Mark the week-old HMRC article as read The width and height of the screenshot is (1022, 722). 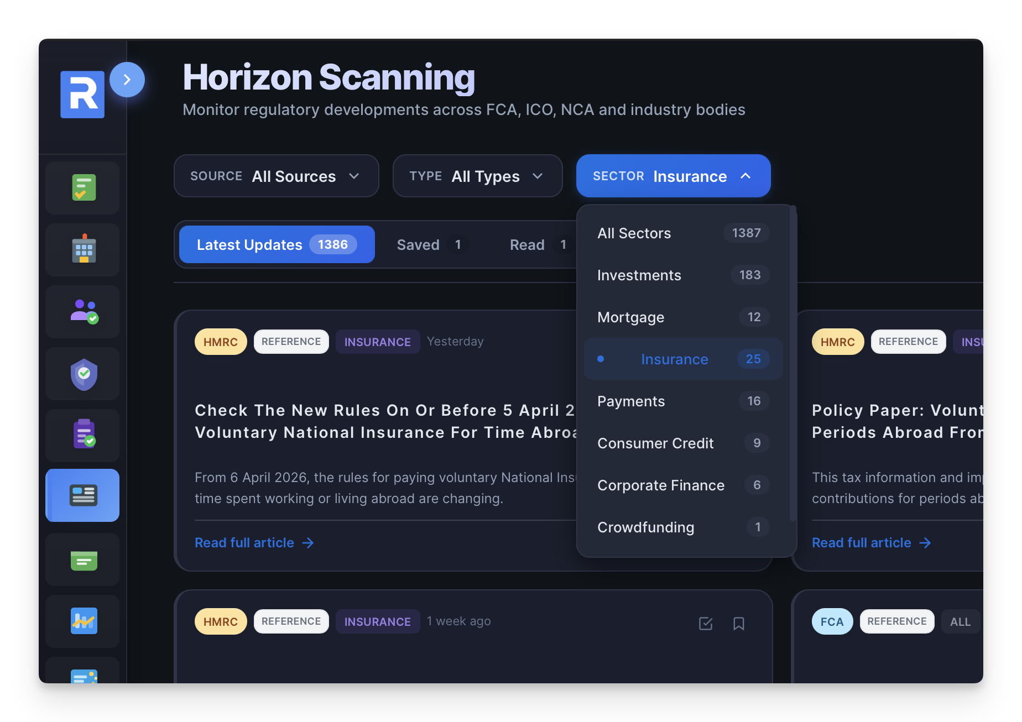click(x=706, y=624)
